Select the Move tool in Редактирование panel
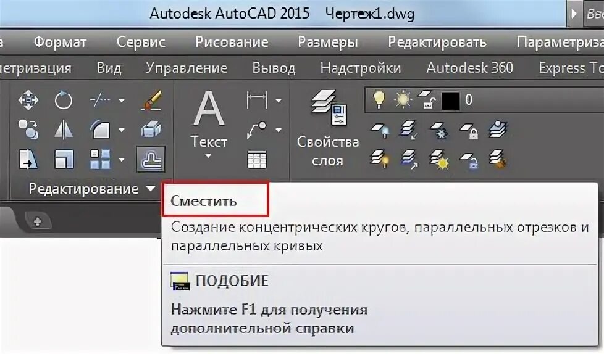The height and width of the screenshot is (354, 604). pyautogui.click(x=28, y=101)
